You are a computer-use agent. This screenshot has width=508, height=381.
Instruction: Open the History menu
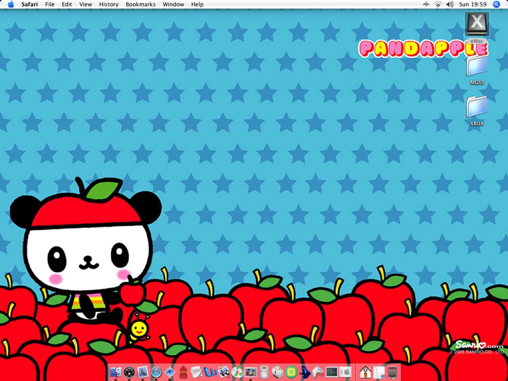(109, 4)
